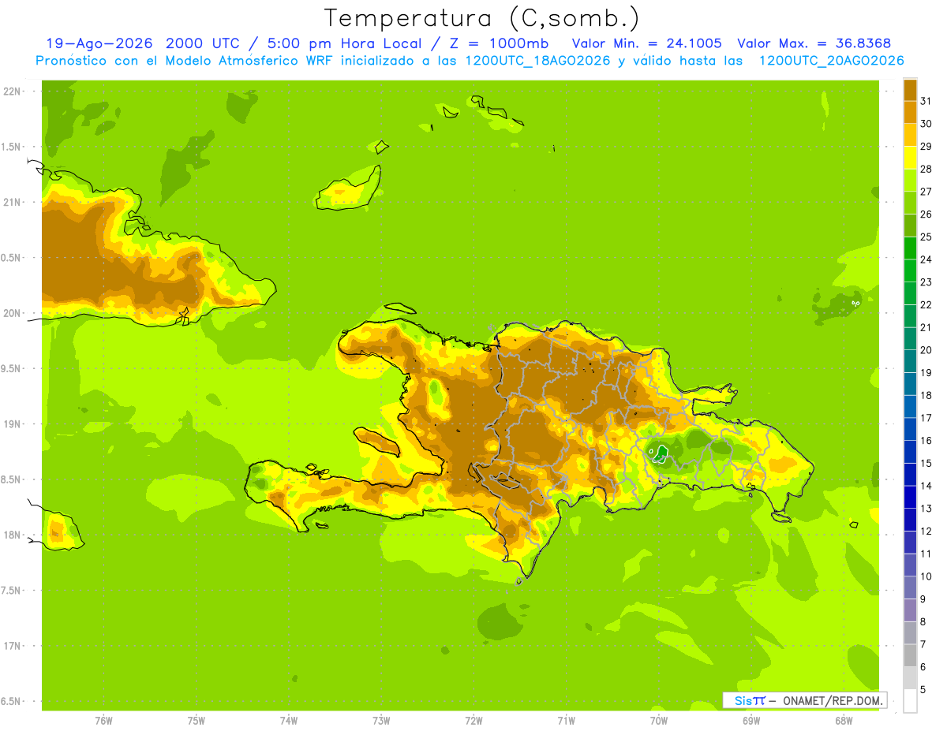Click the "70W" longitude axis label
This screenshot has height=731, width=947.
(659, 720)
